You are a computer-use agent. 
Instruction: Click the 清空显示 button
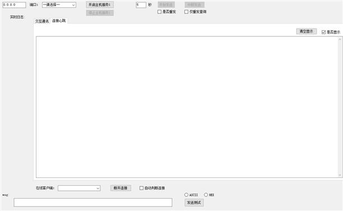[306, 31]
